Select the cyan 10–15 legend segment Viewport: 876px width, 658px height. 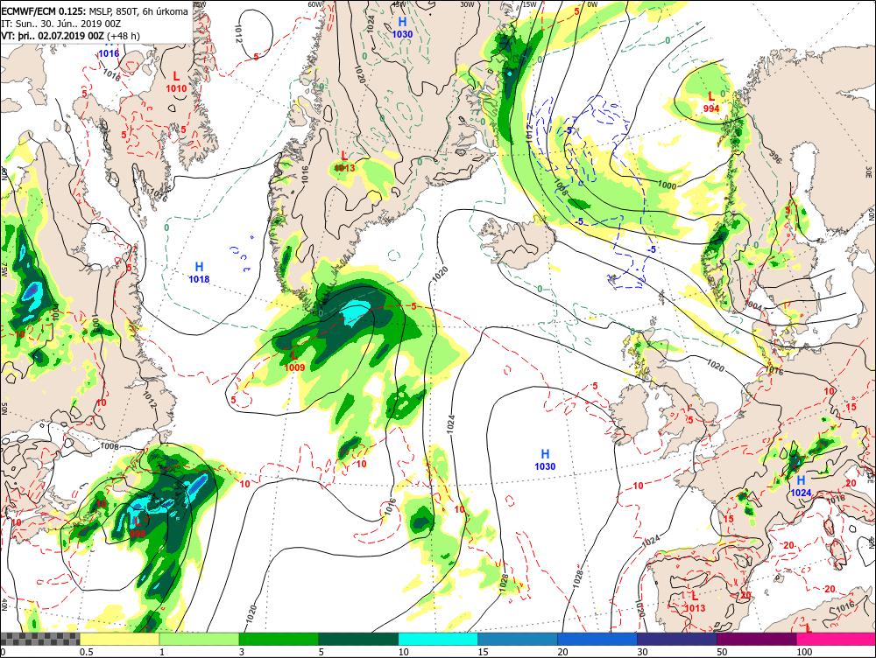438,639
